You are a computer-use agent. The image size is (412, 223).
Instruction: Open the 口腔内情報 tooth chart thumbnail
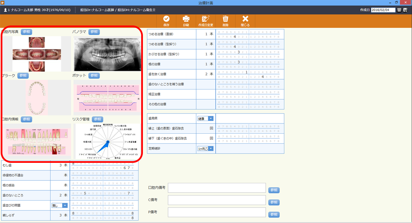point(37,141)
